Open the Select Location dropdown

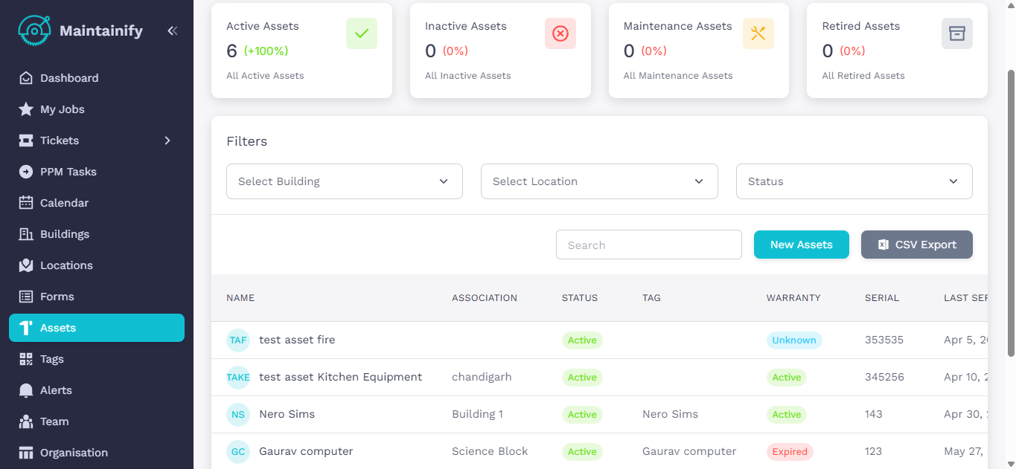tap(599, 181)
